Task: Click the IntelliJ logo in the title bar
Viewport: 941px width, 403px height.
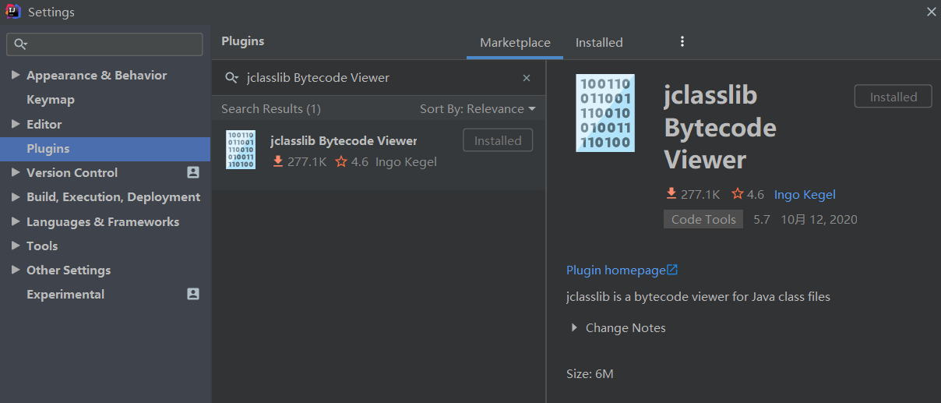Action: [x=13, y=12]
